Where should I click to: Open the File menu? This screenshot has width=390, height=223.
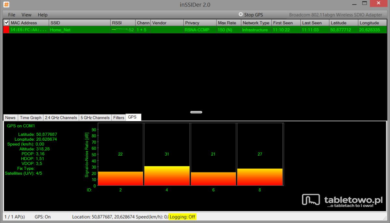click(12, 15)
